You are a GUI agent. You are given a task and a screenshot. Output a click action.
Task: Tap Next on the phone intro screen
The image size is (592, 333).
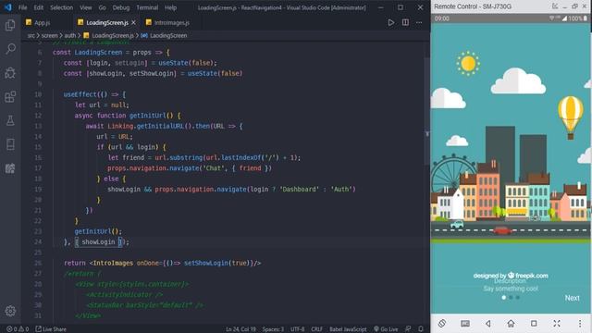click(572, 298)
